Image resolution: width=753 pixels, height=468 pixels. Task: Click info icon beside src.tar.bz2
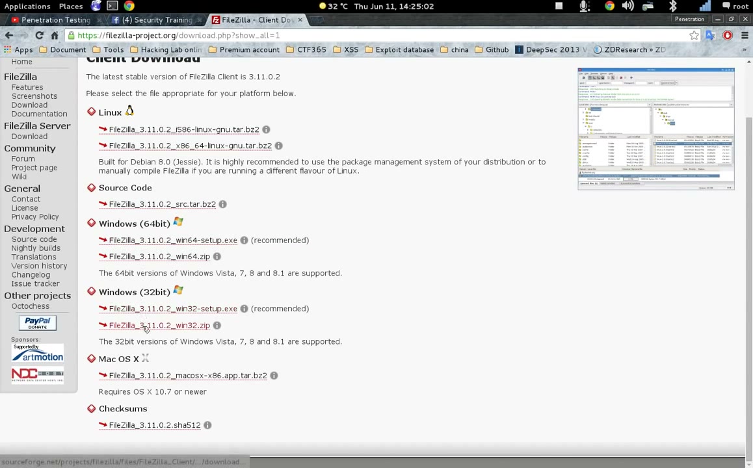223,204
